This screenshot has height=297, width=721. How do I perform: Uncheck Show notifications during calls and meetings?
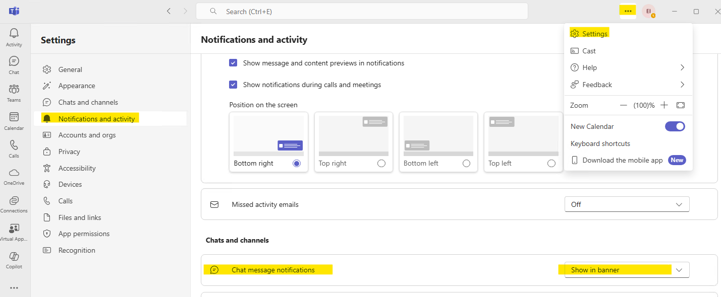point(233,85)
